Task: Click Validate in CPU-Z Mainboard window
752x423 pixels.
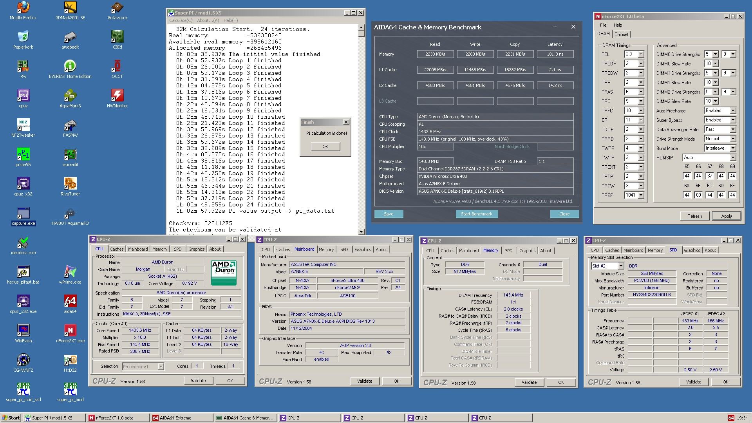Action: click(x=365, y=381)
